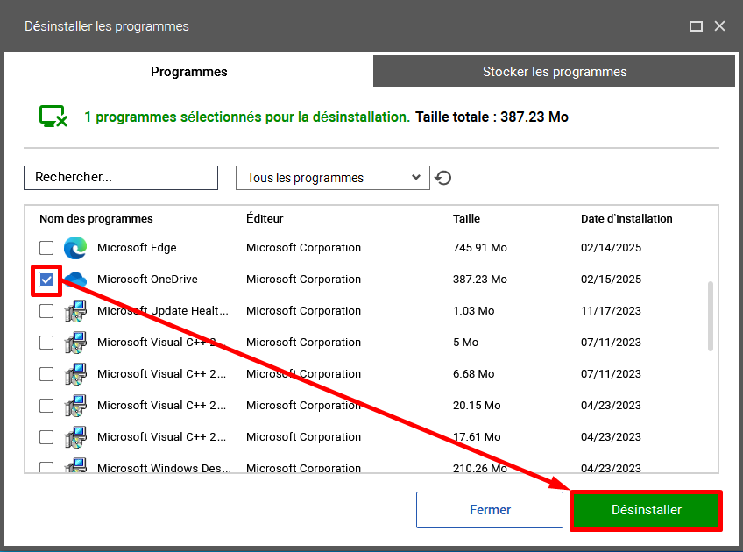Click the Microsoft Edge program icon
This screenshot has width=743, height=552.
[75, 248]
